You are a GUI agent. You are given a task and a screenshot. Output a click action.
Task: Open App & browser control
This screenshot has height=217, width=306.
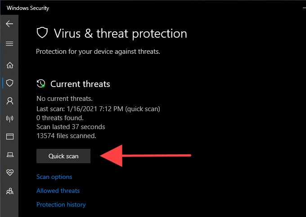9,136
